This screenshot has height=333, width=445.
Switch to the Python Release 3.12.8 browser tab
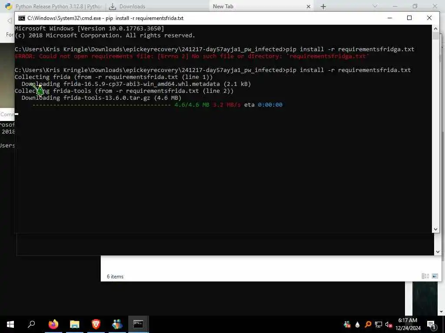pos(53,6)
